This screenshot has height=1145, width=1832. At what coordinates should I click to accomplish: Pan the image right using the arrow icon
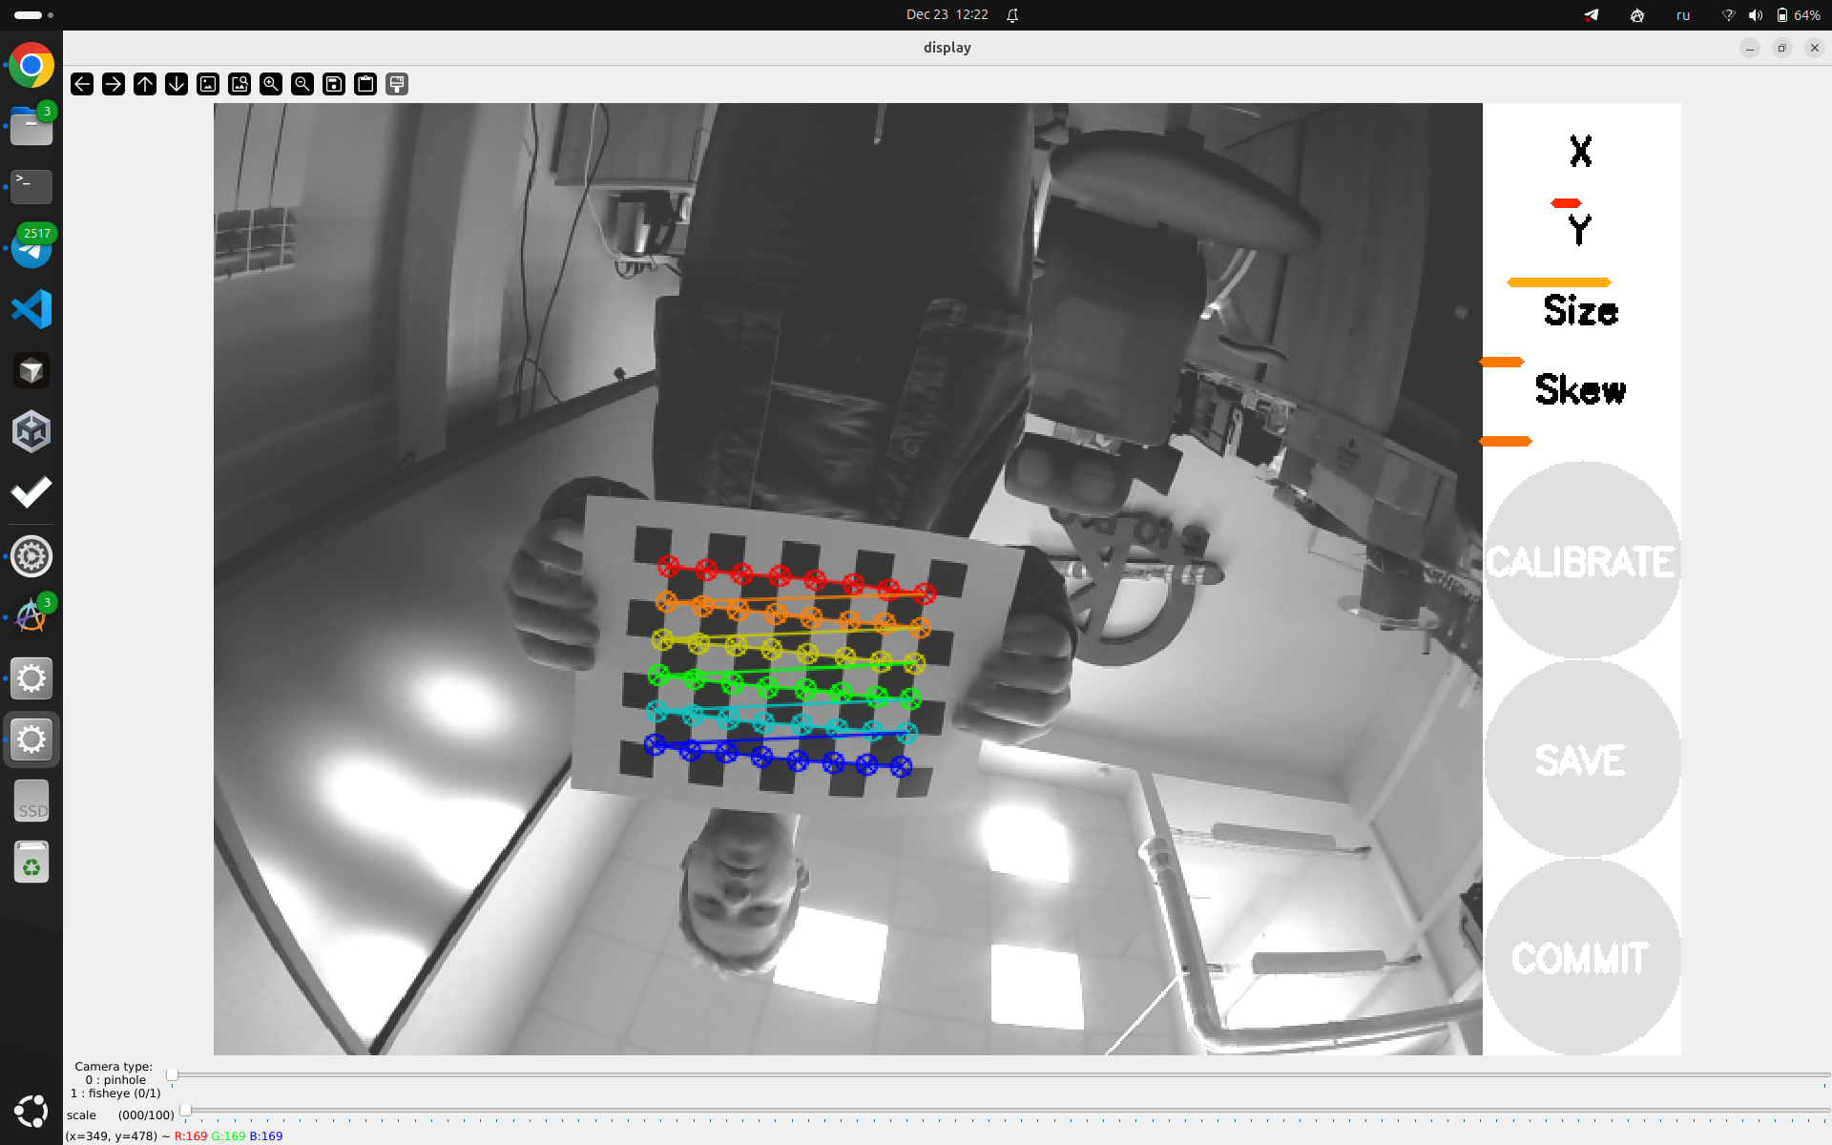(113, 84)
